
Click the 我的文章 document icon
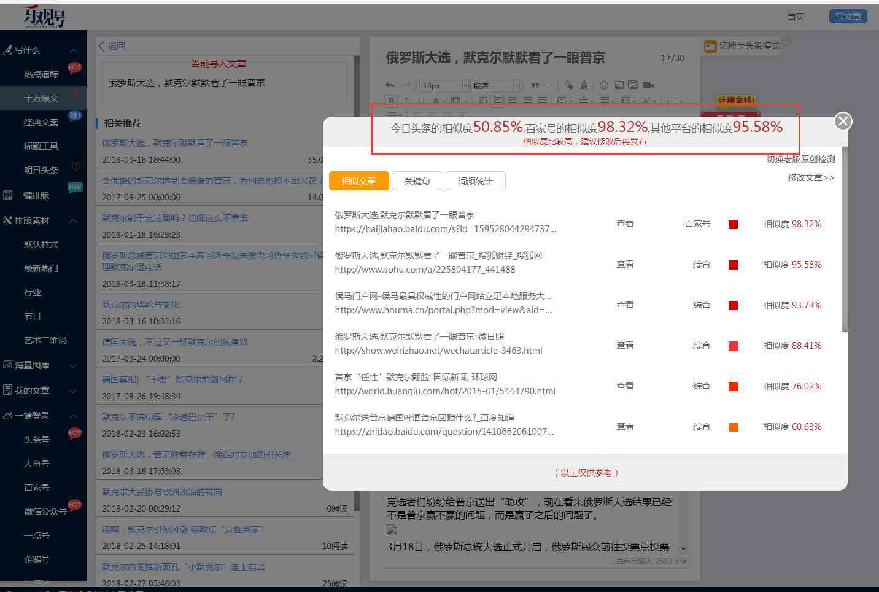coord(7,390)
